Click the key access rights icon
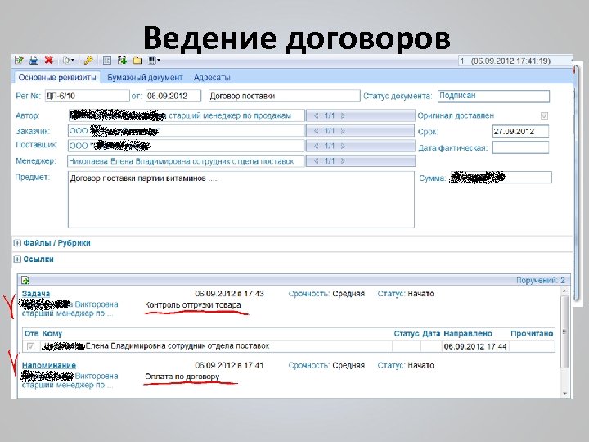 (88, 60)
